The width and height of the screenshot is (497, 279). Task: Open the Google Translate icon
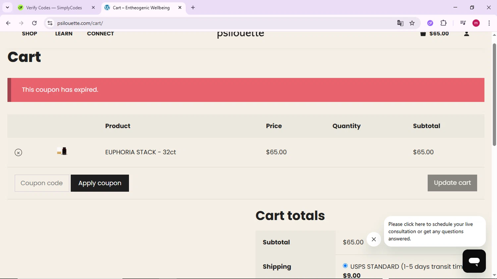pyautogui.click(x=400, y=23)
